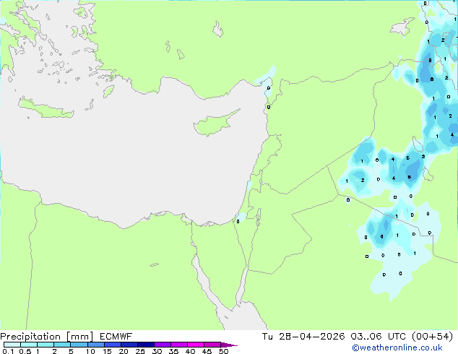Click the legend label '35'
The height and width of the screenshot is (354, 458).
(x=173, y=351)
